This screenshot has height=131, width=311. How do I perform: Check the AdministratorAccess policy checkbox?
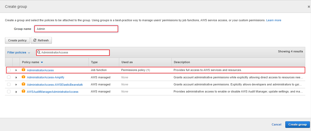(x=9, y=70)
